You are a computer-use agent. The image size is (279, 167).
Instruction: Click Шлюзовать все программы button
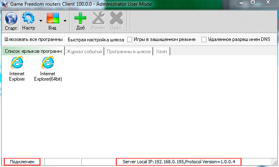point(34,39)
